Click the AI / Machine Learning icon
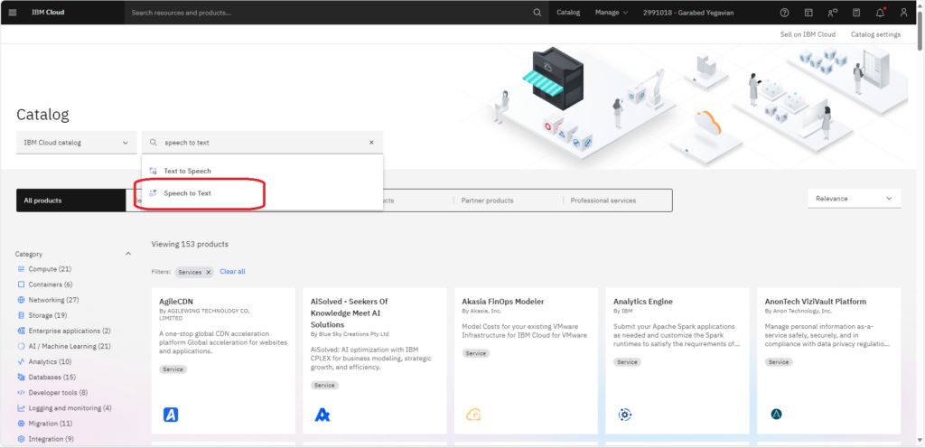 (22, 346)
